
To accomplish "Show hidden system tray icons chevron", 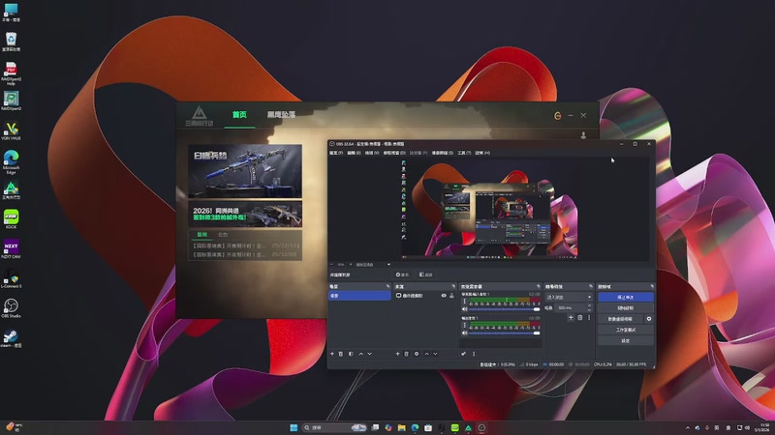I will pos(688,427).
